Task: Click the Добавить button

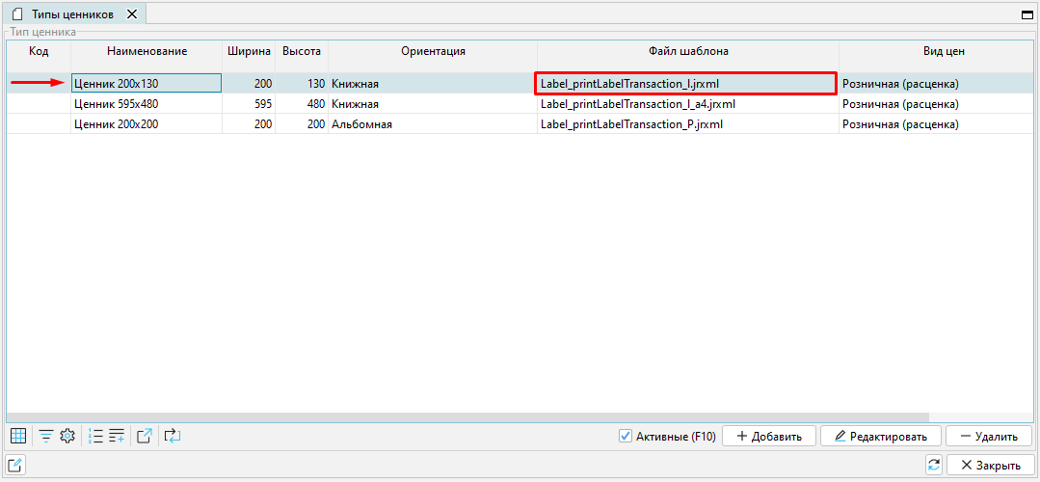Action: (768, 437)
